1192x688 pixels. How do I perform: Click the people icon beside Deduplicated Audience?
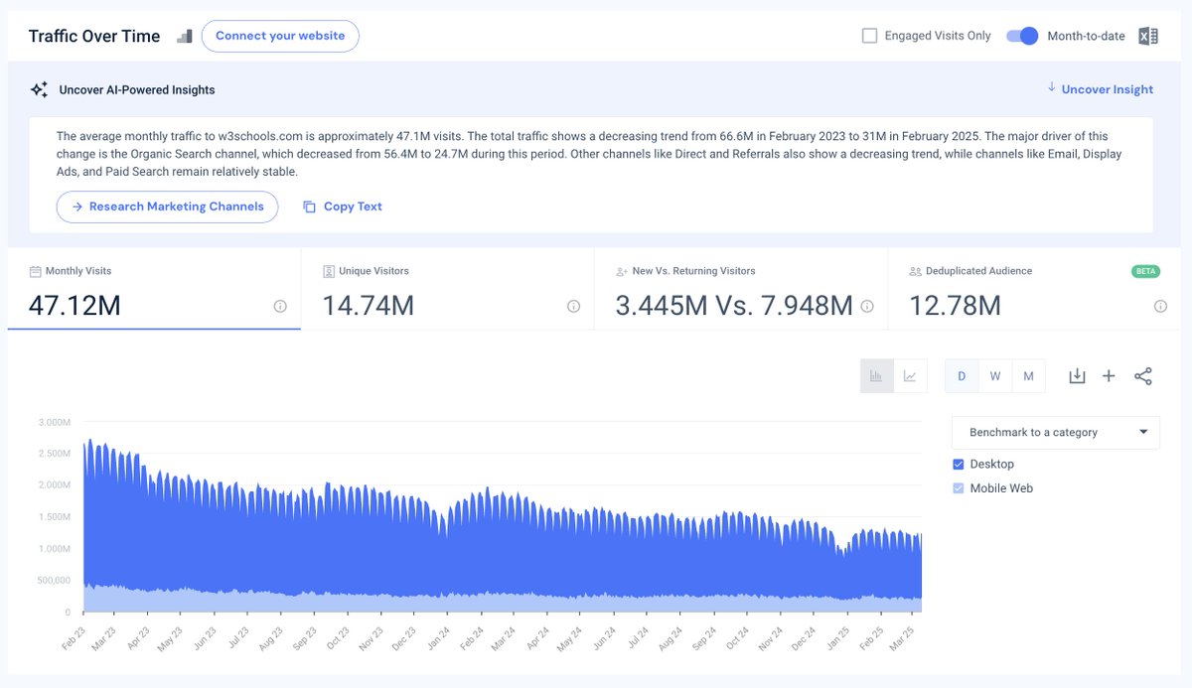coord(916,271)
